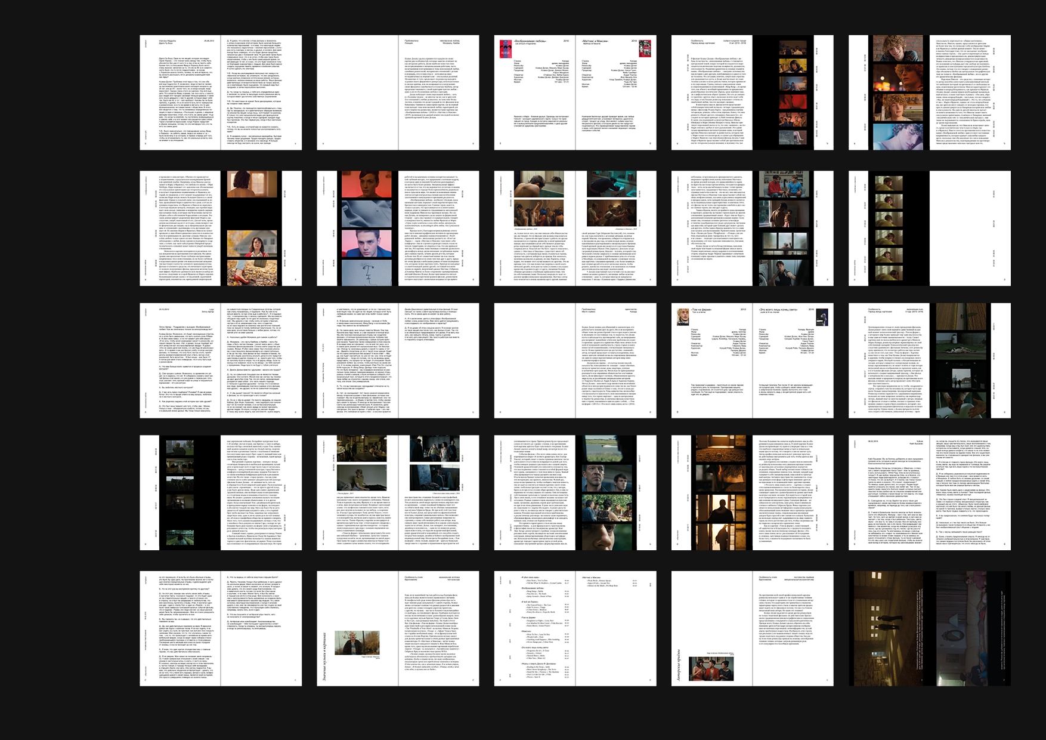Select the woman still on the red background

click(366, 186)
